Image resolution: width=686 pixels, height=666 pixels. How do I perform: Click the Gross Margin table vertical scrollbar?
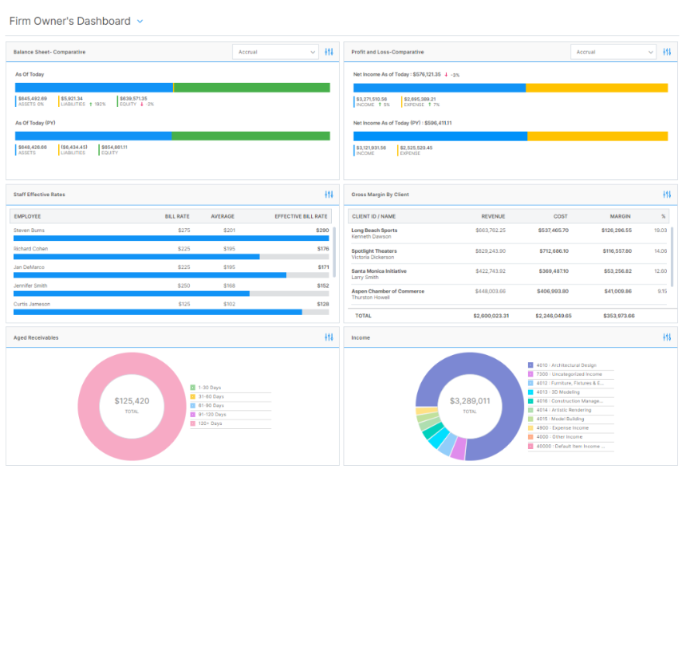672,255
